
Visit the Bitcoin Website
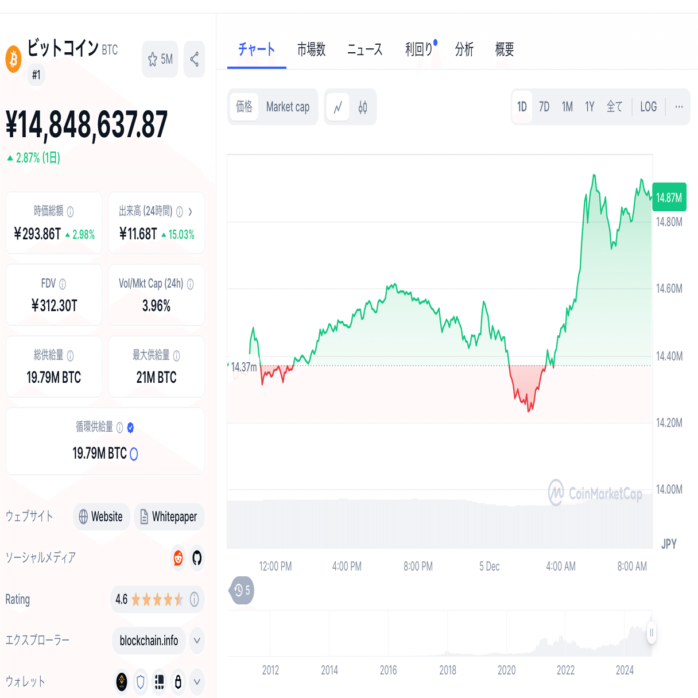pyautogui.click(x=101, y=517)
